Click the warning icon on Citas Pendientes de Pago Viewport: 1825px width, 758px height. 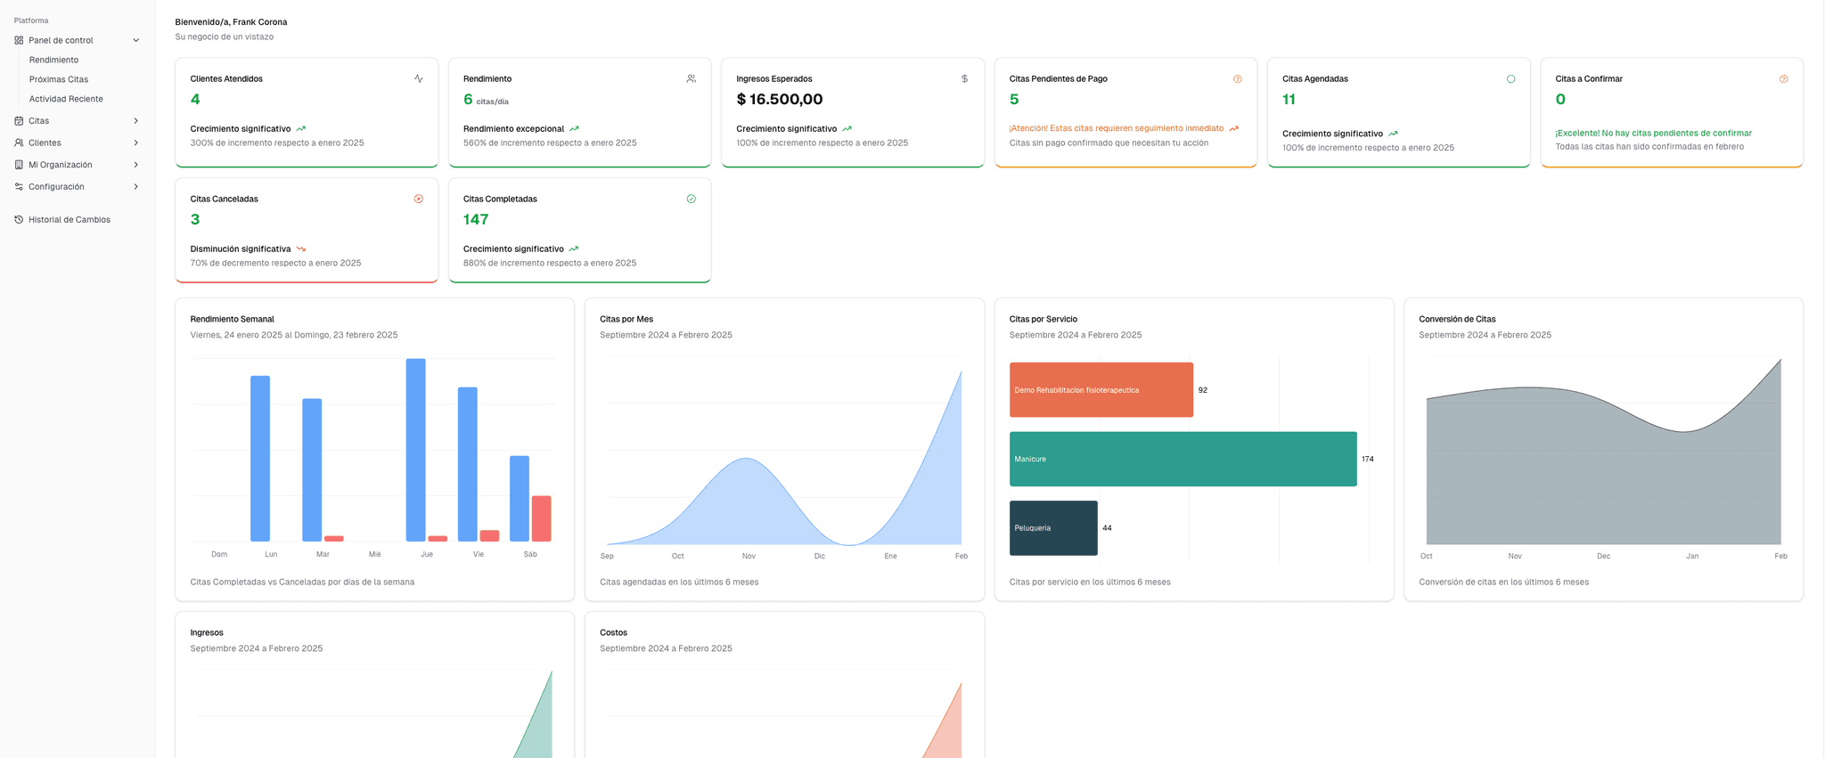click(1237, 79)
